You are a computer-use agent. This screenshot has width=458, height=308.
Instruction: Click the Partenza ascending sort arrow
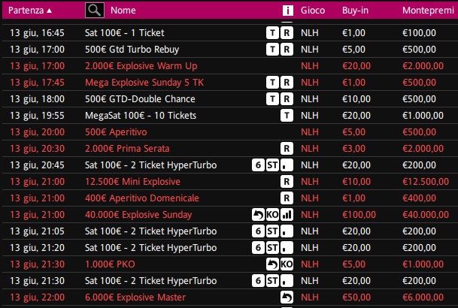(x=50, y=11)
